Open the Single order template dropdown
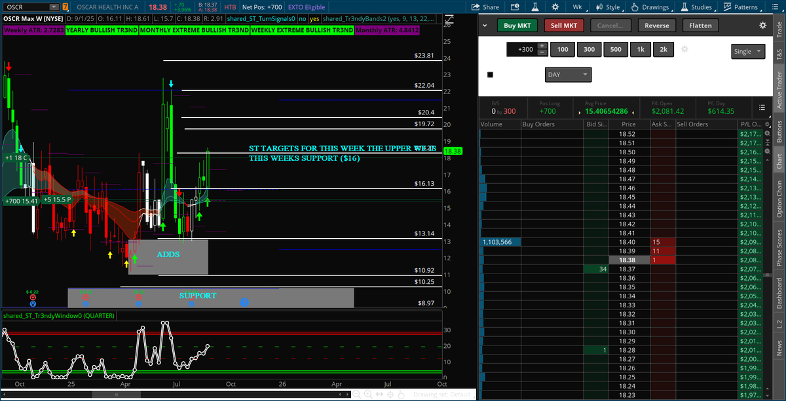Screen dimensions: 786x401 [x=748, y=52]
